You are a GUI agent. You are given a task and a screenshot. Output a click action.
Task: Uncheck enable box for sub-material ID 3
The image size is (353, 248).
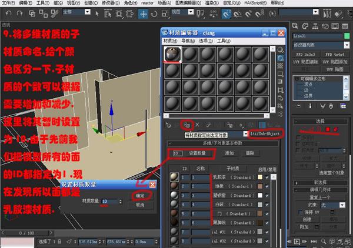pos(267,196)
